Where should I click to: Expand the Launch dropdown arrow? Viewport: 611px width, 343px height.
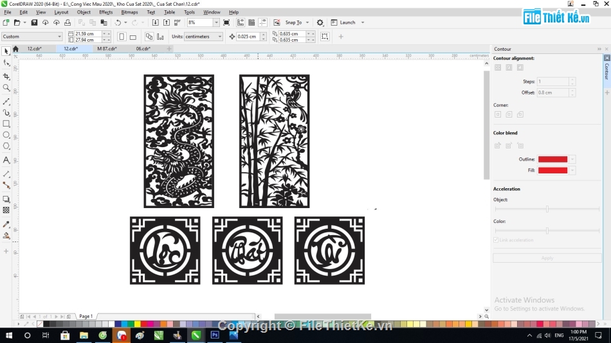point(363,22)
